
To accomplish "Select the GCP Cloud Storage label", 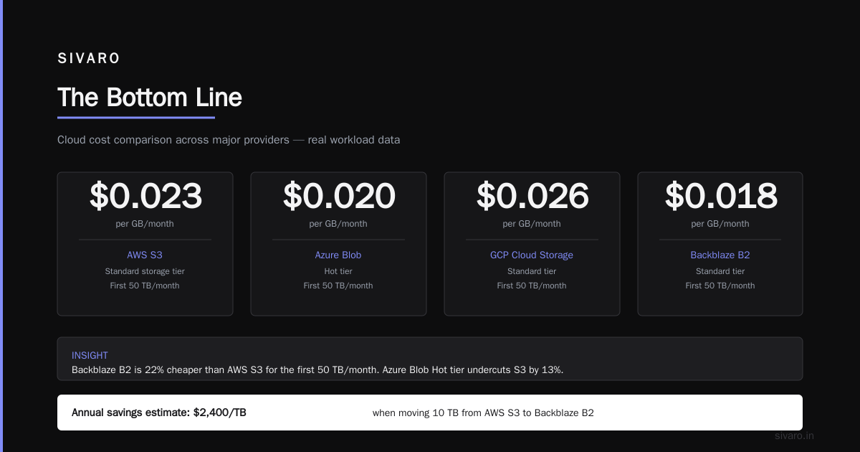I will 532,255.
